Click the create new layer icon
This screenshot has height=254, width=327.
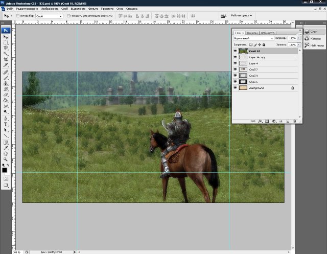pos(288,121)
